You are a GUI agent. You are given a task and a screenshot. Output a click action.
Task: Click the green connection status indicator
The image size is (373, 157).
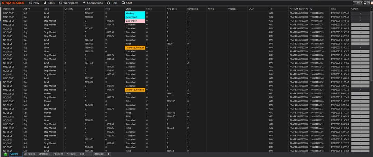6,154
